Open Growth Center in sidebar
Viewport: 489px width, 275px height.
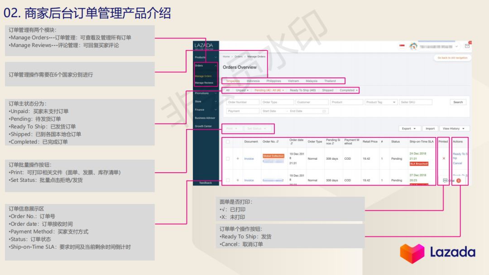(x=203, y=126)
